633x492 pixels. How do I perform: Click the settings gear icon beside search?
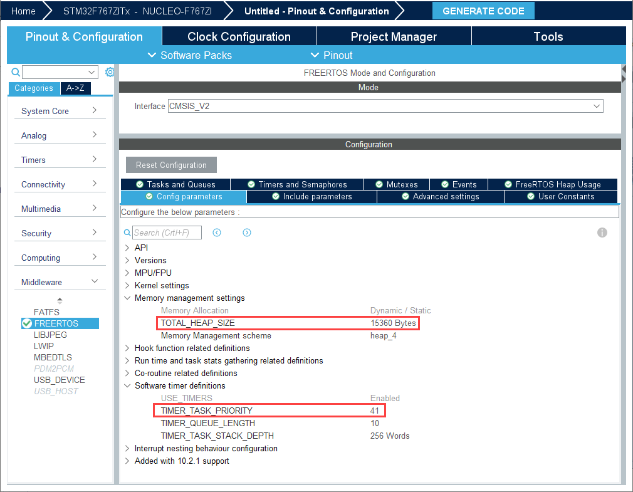(110, 72)
